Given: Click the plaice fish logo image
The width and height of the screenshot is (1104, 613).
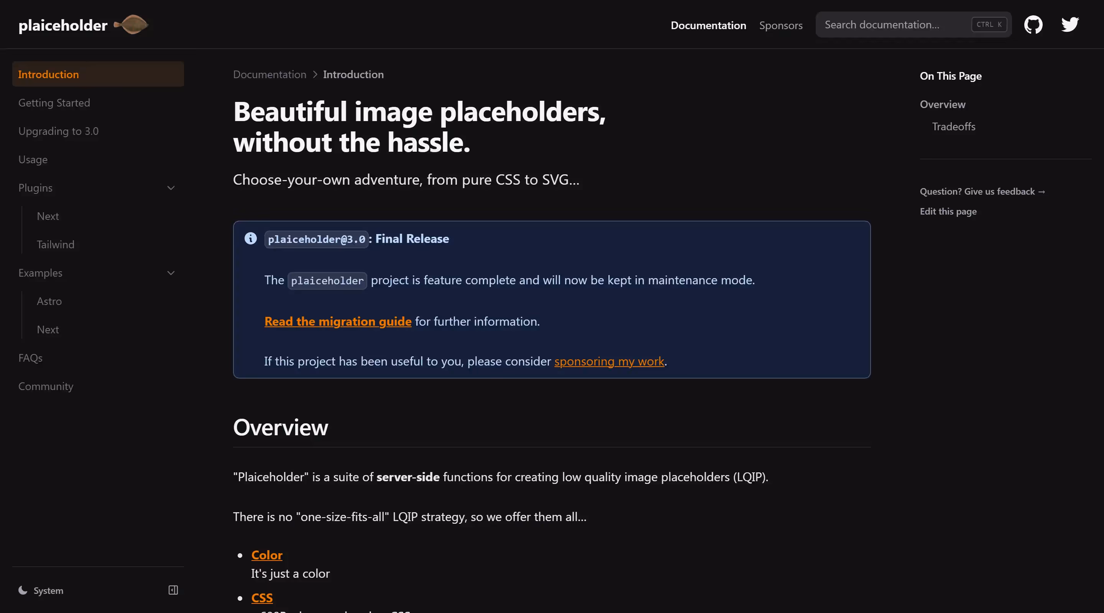Looking at the screenshot, I should click(131, 25).
